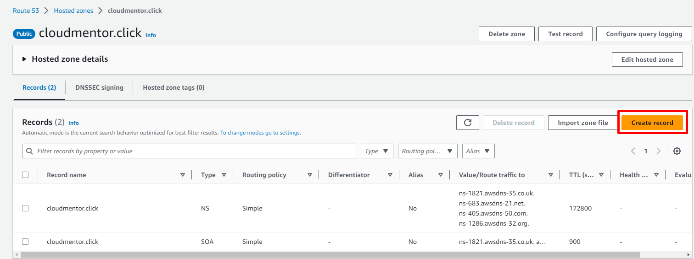694x259 pixels.
Task: Sort by TTL column arrow
Action: [x=601, y=175]
